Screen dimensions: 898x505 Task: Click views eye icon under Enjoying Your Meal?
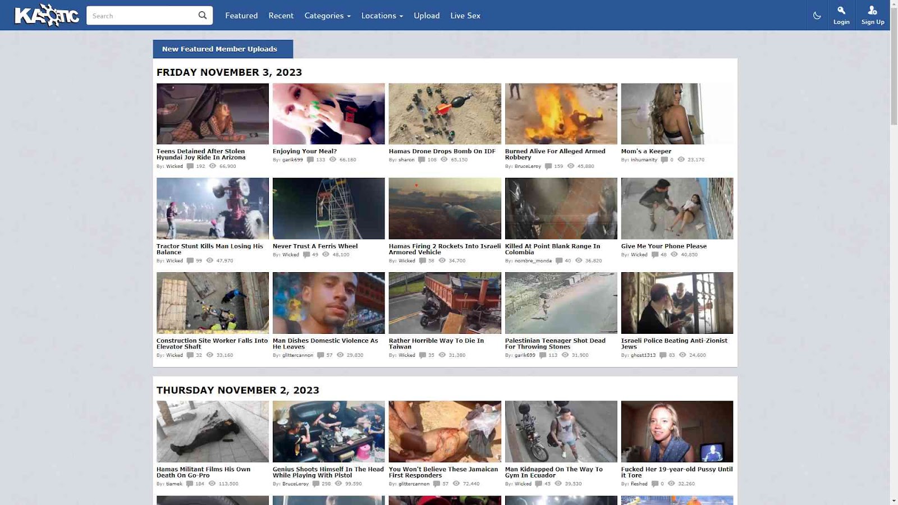pos(333,160)
